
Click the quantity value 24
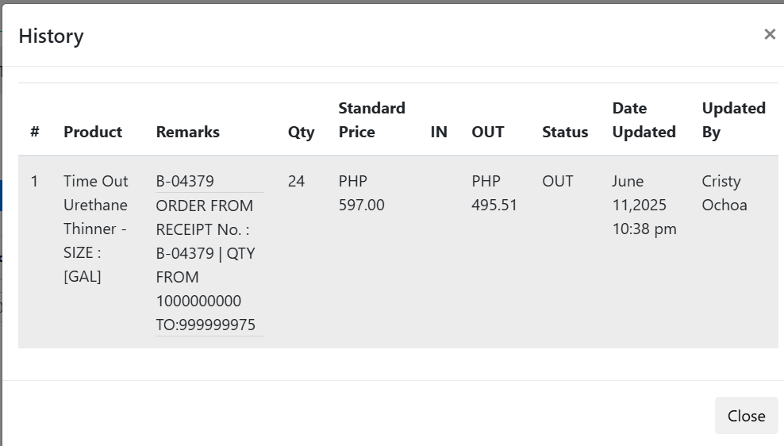[x=296, y=182]
